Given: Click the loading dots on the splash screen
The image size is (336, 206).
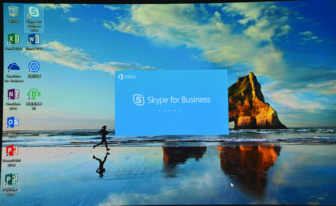Looking at the screenshot, I should [171, 110].
